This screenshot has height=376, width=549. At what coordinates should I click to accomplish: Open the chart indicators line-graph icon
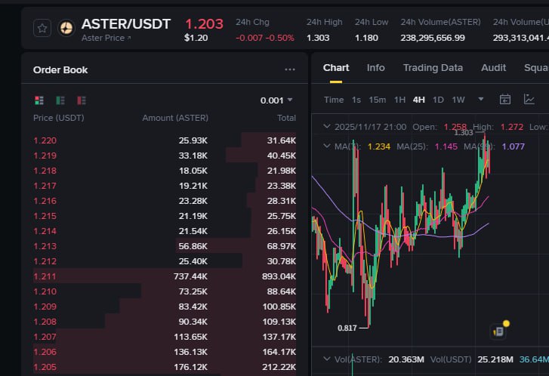tap(531, 100)
